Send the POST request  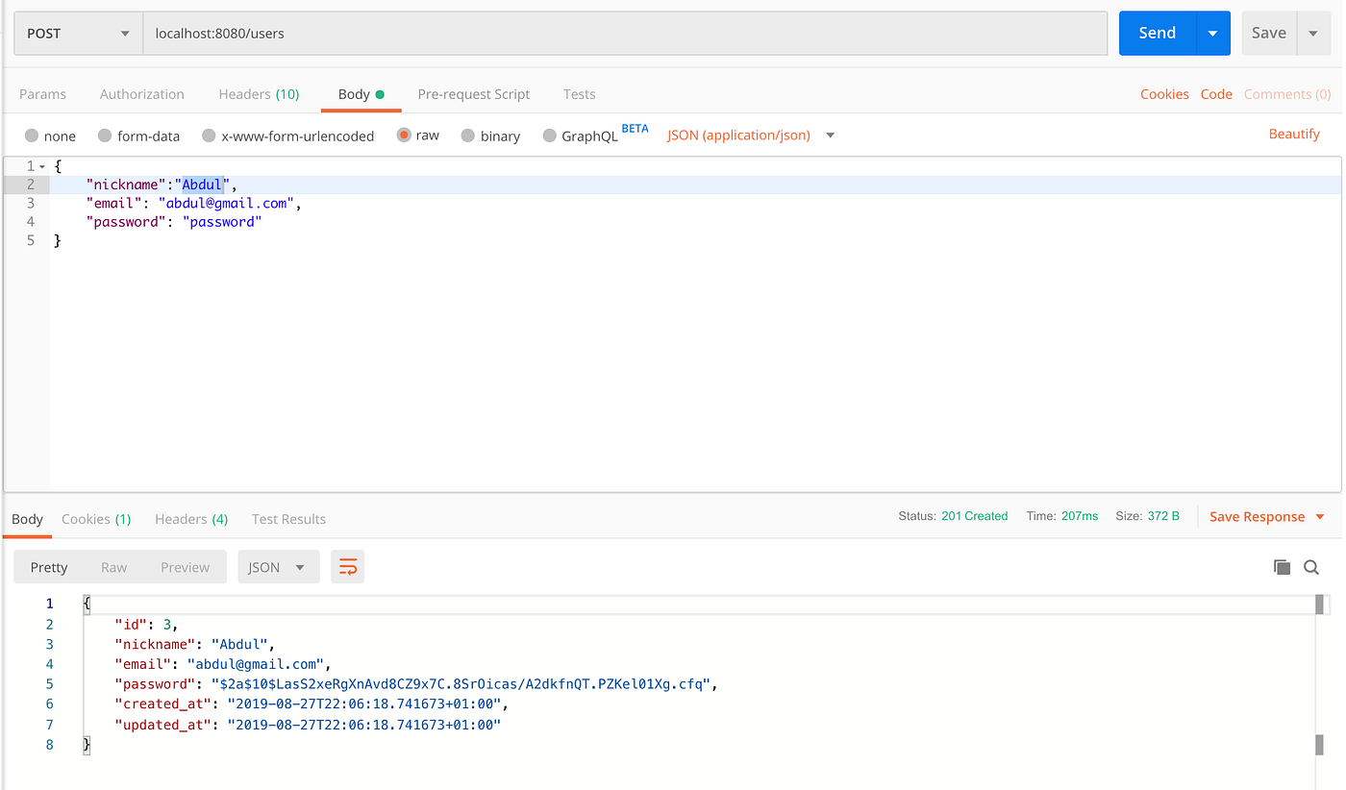click(1157, 32)
